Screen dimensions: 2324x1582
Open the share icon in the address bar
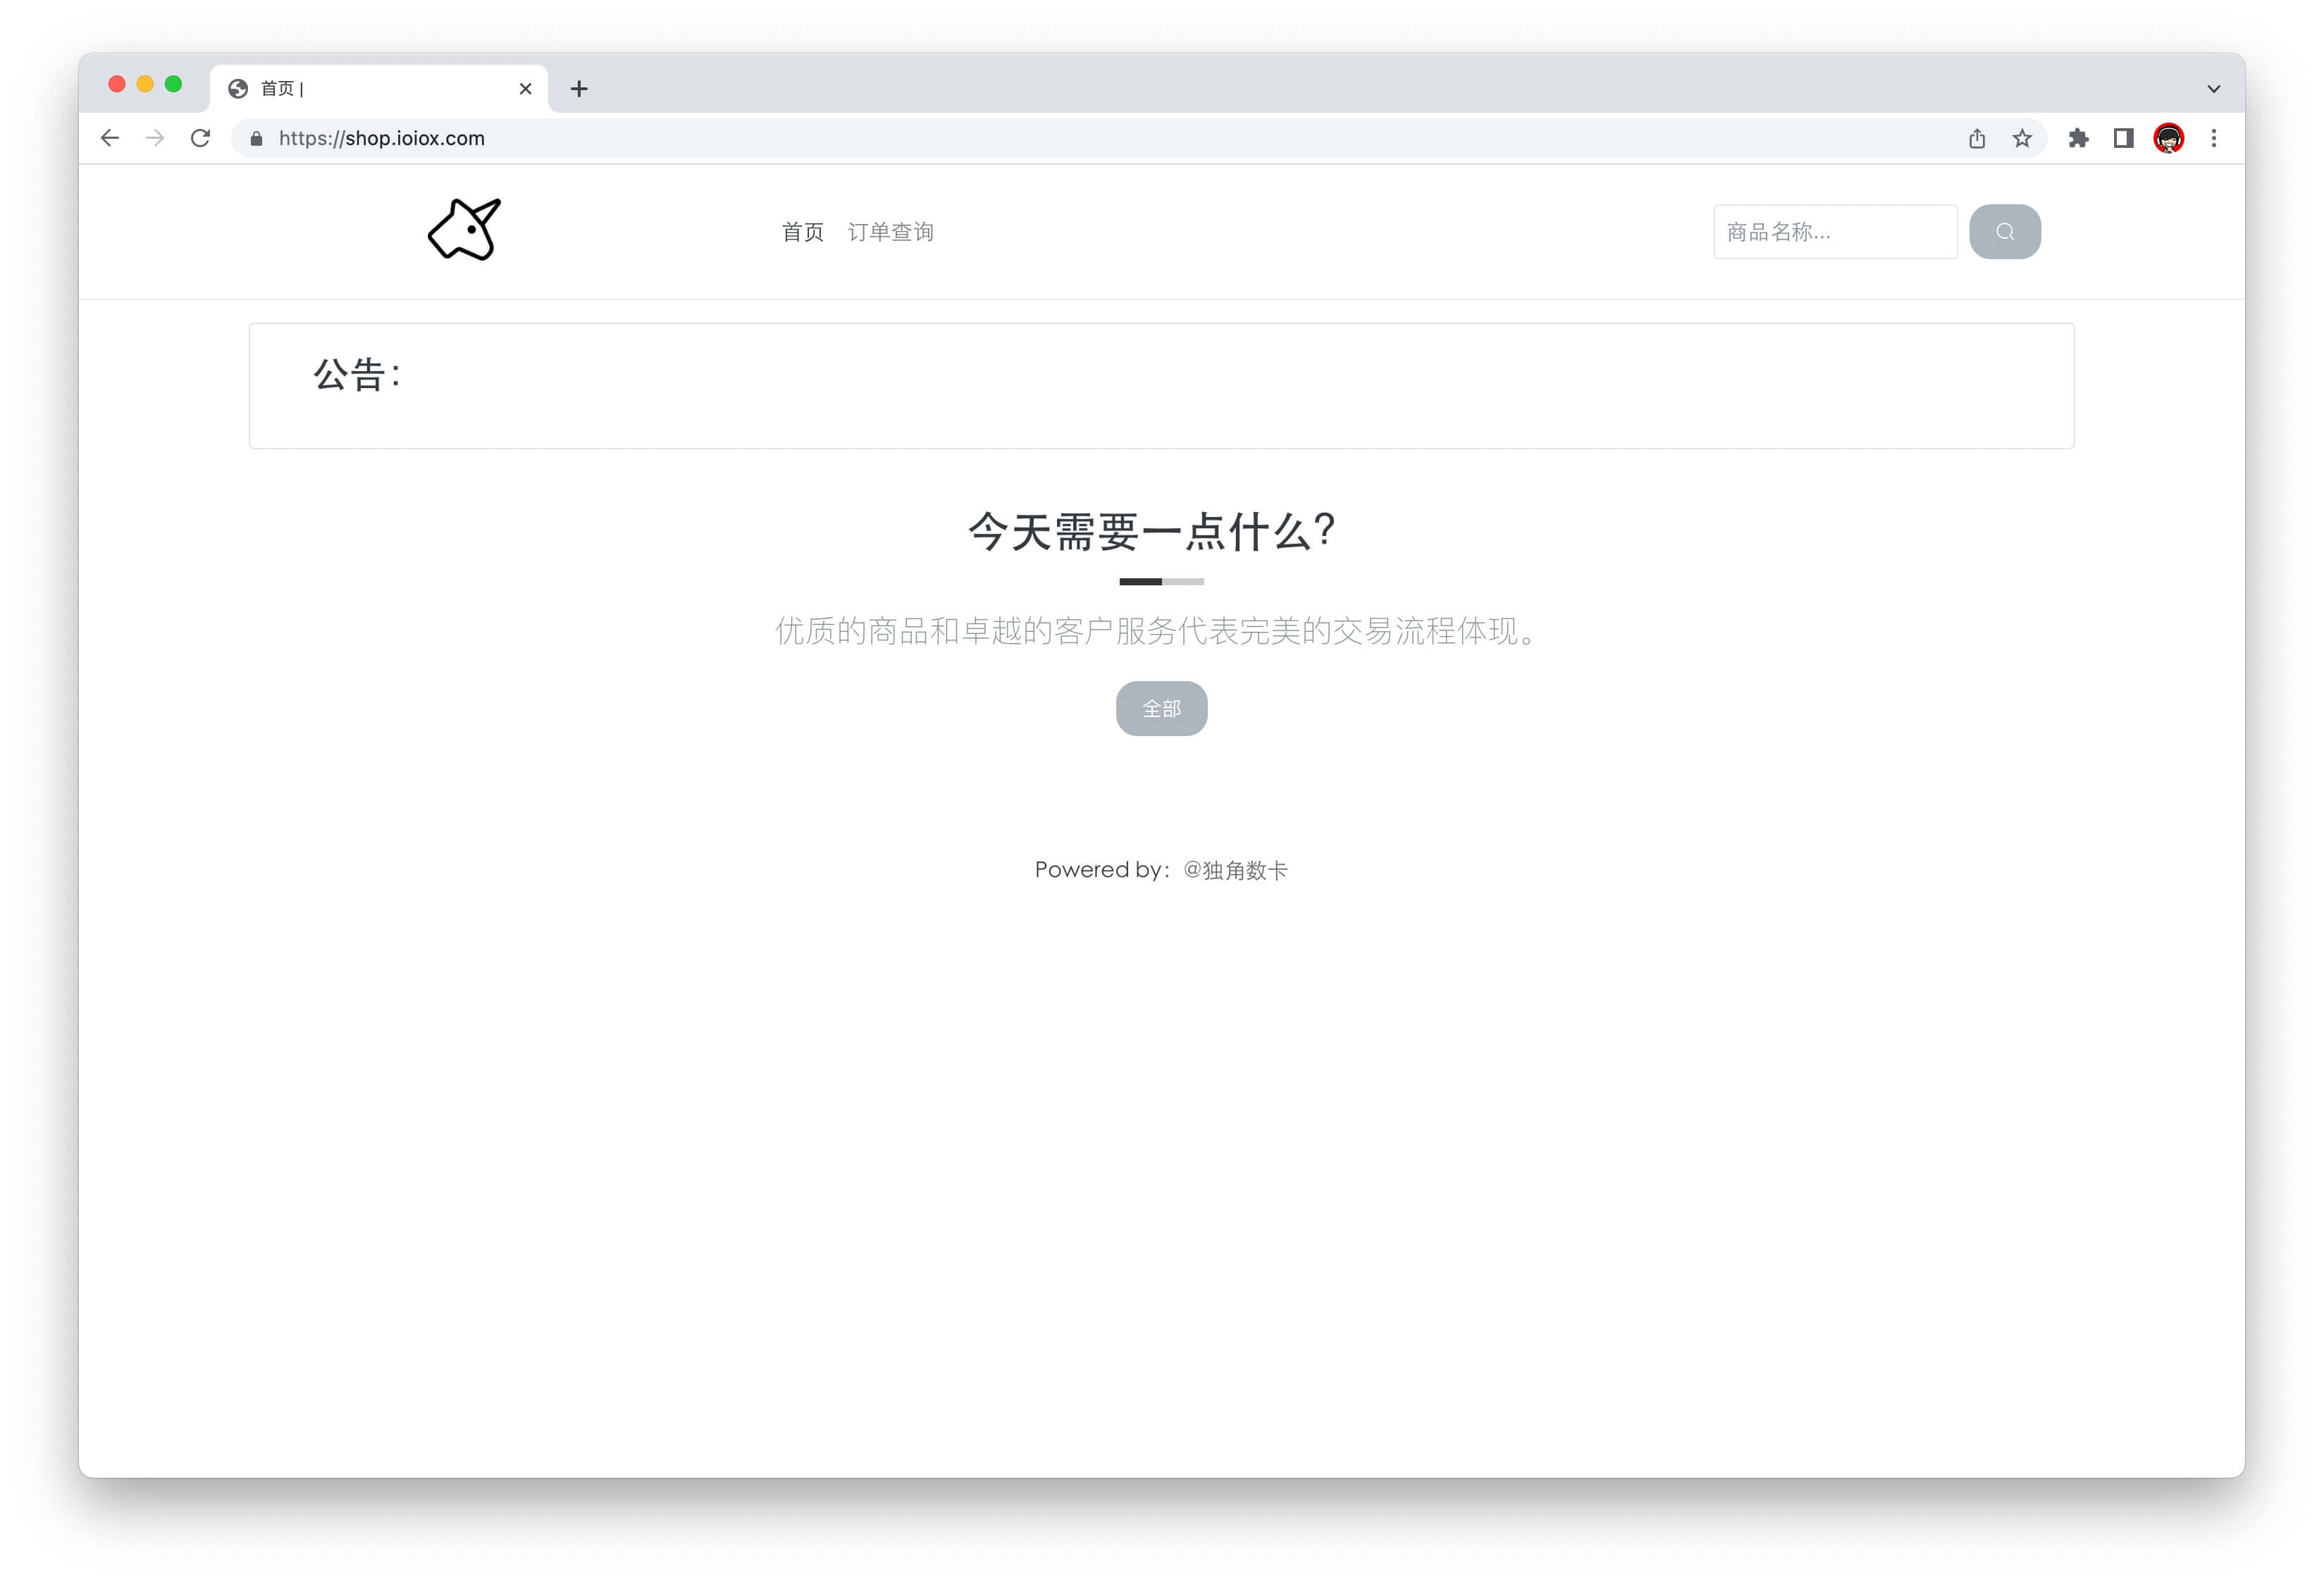coord(1977,138)
